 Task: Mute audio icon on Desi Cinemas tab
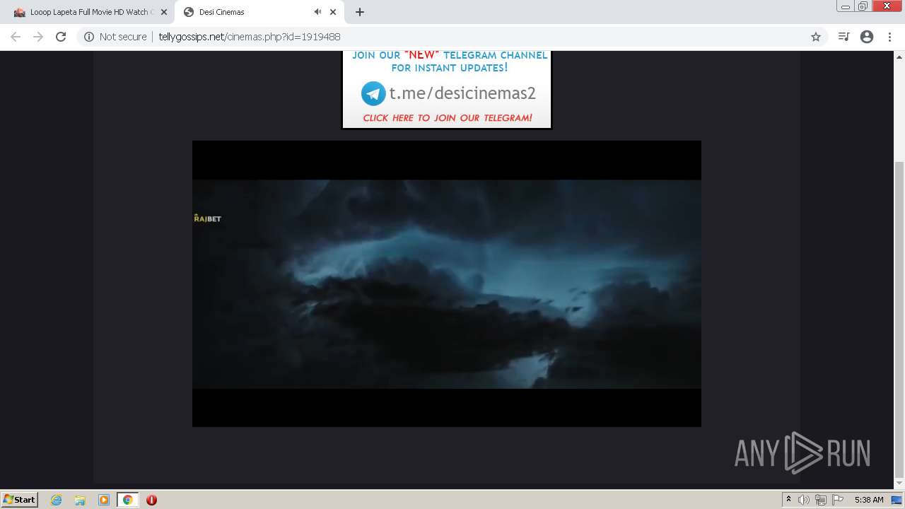(317, 12)
